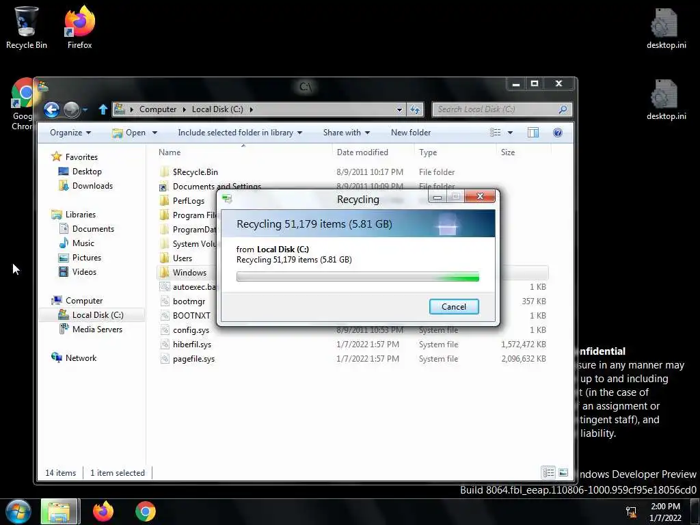Screen dimensions: 700x525
Task: Refresh the Local Disk (C:) view
Action: (415, 109)
